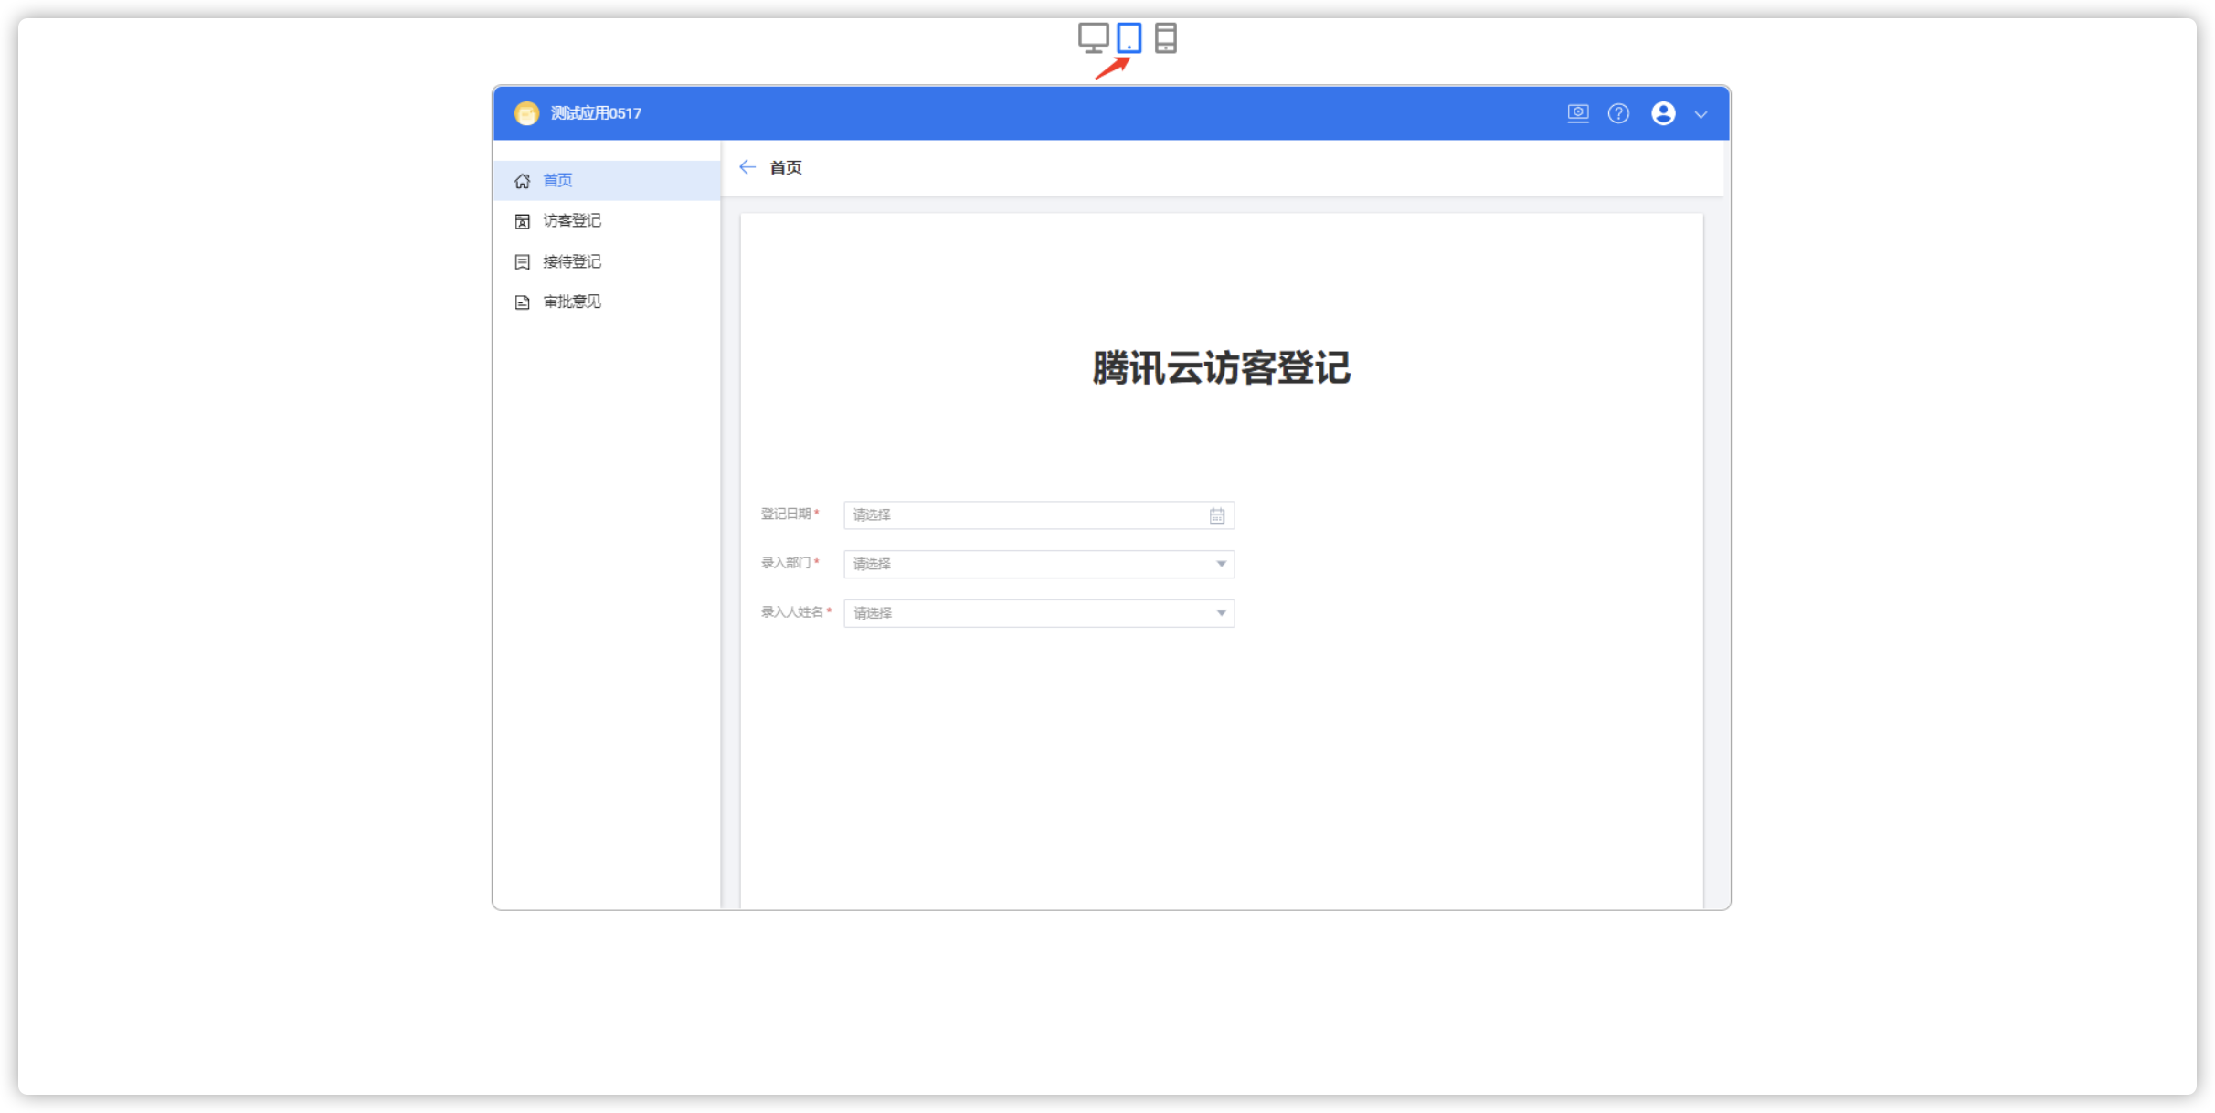Click the 测试应用0517 app title
2215x1113 pixels.
[596, 113]
